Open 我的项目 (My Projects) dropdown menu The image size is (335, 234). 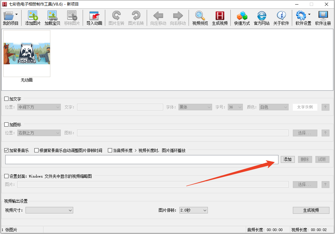point(10,18)
